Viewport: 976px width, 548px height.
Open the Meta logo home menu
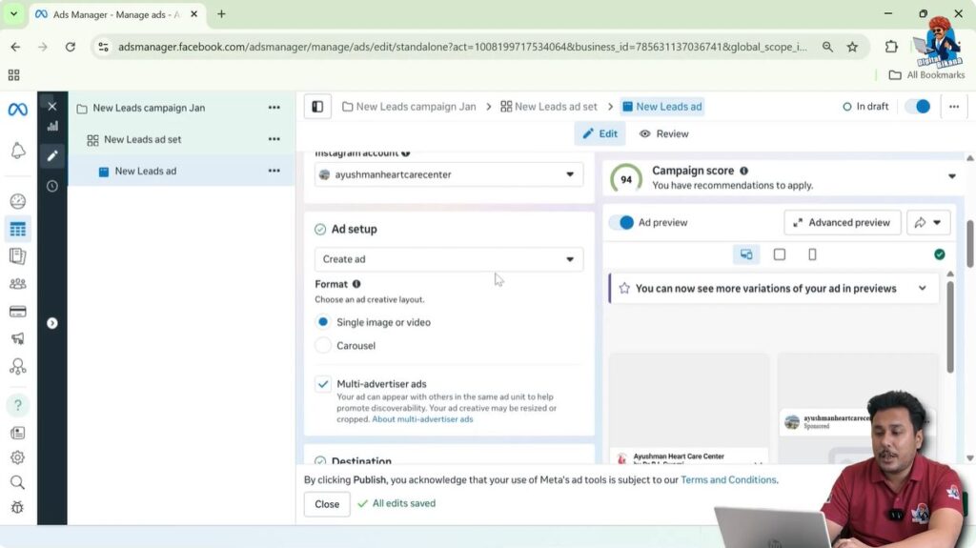point(17,110)
